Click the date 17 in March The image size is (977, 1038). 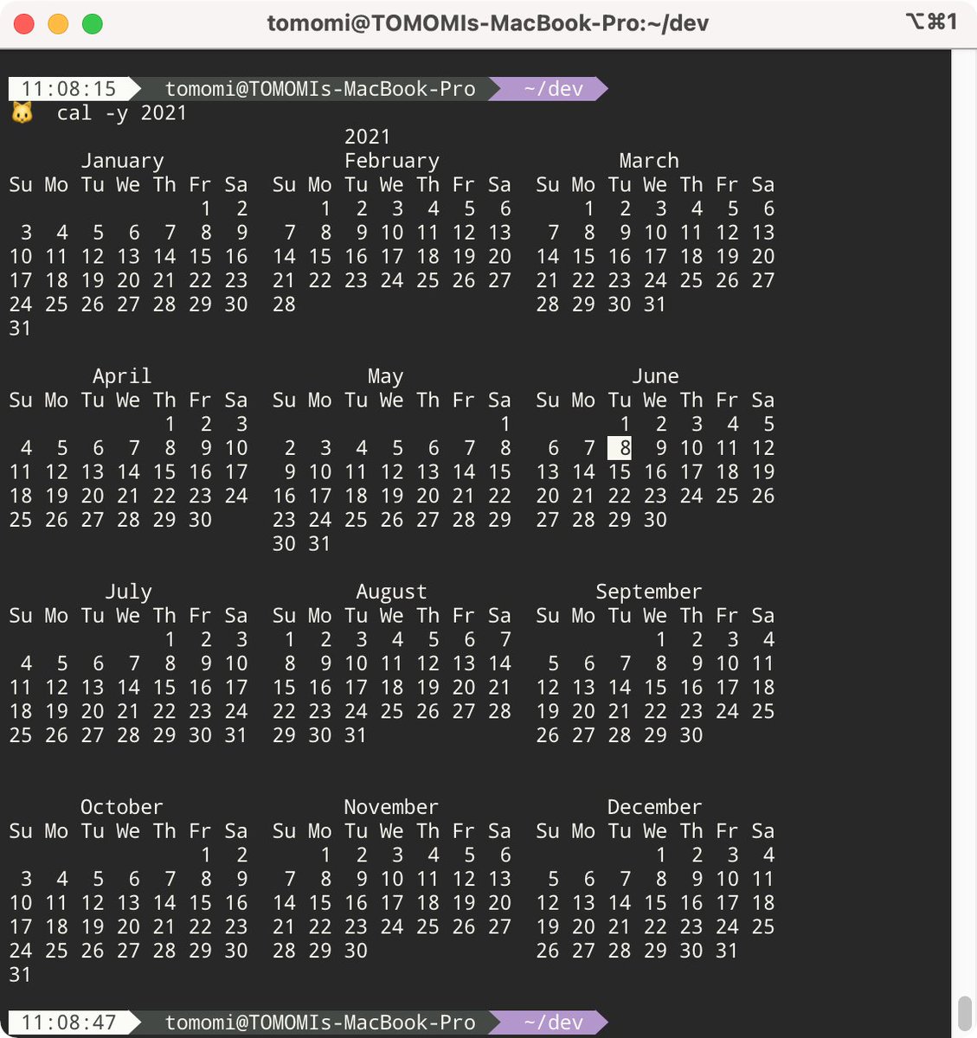click(655, 257)
